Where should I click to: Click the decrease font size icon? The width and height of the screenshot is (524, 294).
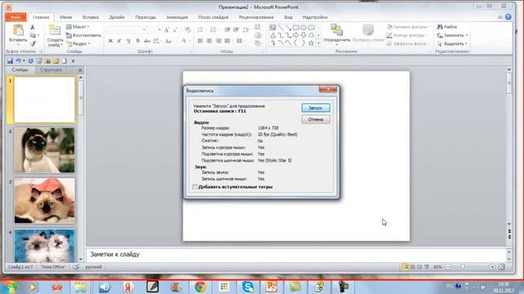click(175, 30)
